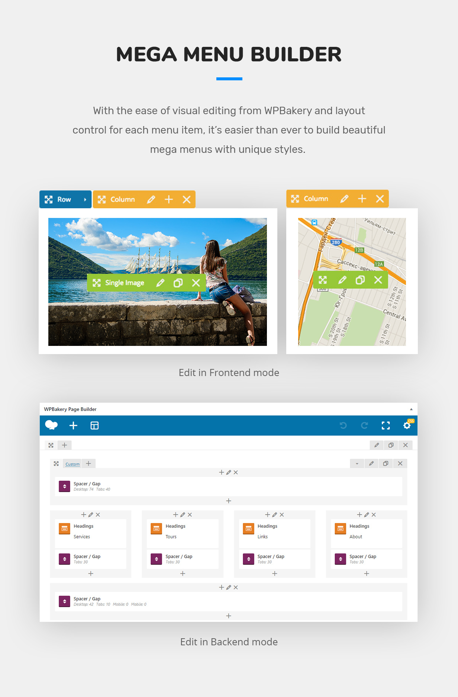Open Headings About element
Image resolution: width=458 pixels, height=697 pixels.
point(367,533)
